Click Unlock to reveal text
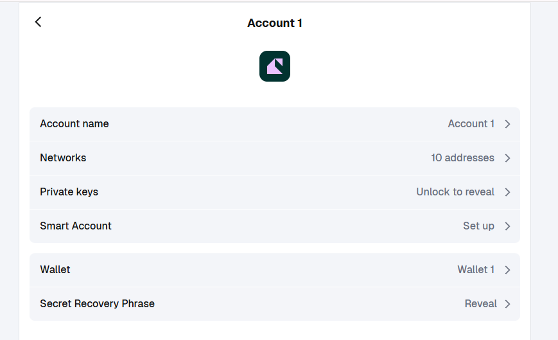 (455, 192)
